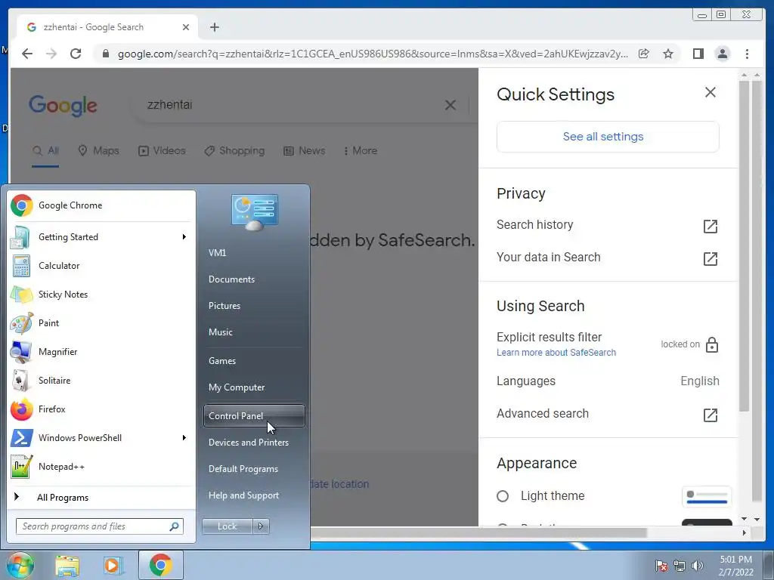This screenshot has width=774, height=580.
Task: Switch to the Maps search tab
Action: pyautogui.click(x=99, y=151)
